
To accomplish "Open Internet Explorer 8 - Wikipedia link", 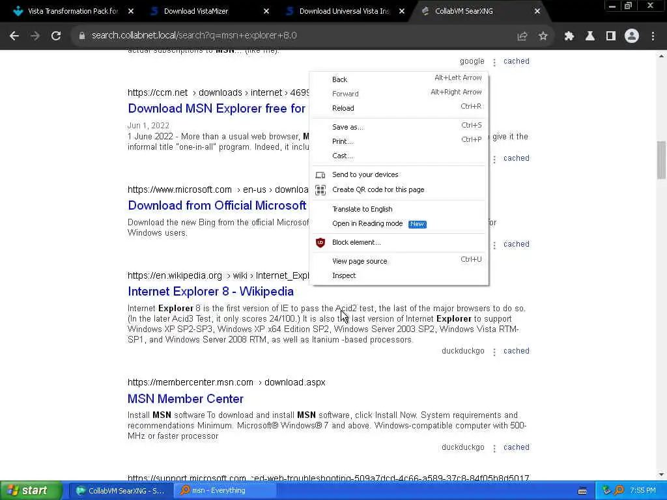I will pos(210,292).
